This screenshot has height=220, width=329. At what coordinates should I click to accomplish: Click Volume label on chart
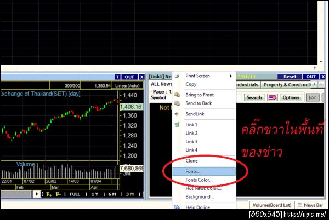(26, 164)
